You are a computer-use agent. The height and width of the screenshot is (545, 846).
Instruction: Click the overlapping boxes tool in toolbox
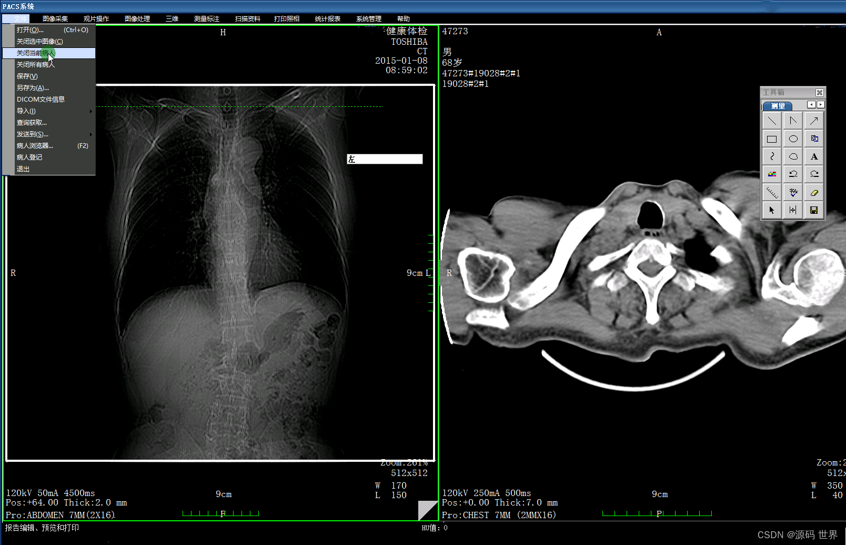[814, 139]
